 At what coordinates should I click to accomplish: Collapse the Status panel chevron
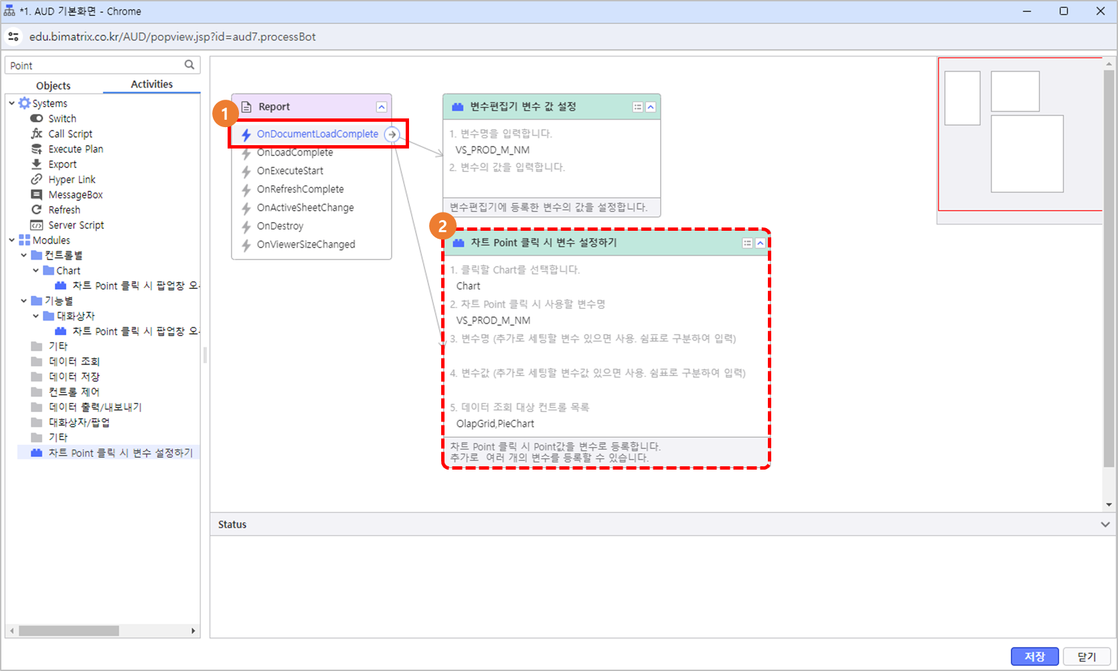[1105, 524]
